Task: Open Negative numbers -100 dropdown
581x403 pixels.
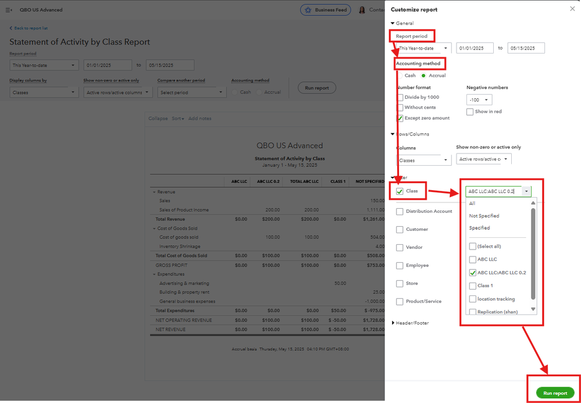Action: (x=479, y=100)
